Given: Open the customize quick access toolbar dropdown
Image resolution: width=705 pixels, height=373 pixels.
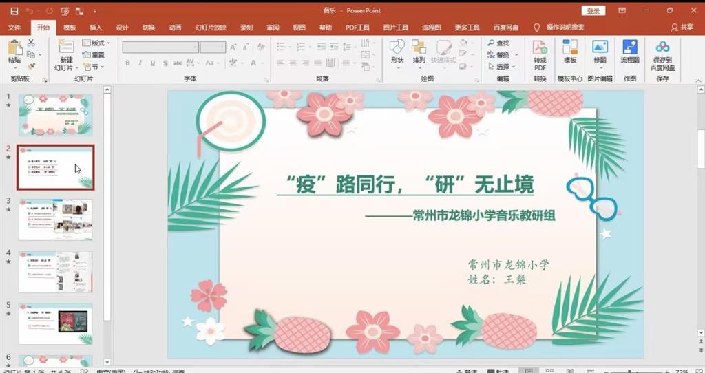Looking at the screenshot, I should point(95,11).
